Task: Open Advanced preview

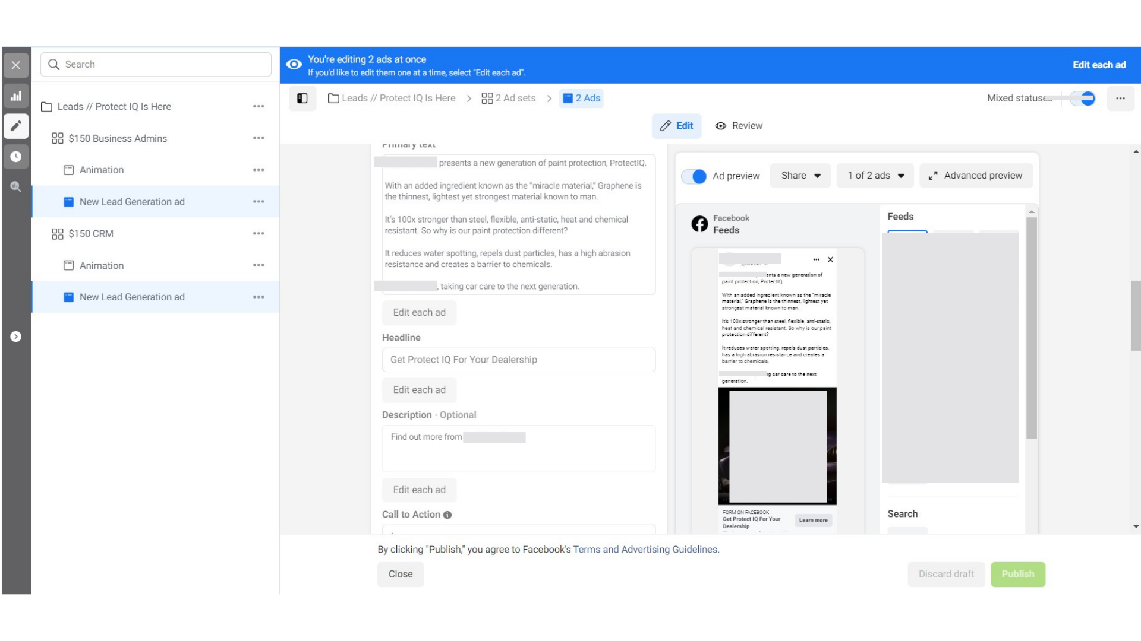Action: 976,176
